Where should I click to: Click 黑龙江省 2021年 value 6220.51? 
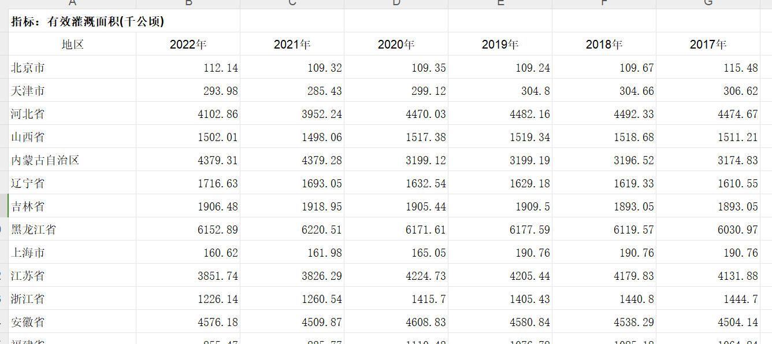pos(322,230)
